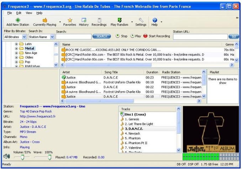The height and width of the screenshot is (169, 242).
Task: Click DSP Off in the status bar
Action: tap(193, 164)
